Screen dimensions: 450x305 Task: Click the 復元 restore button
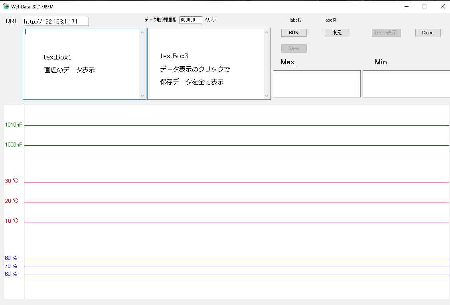pos(337,33)
